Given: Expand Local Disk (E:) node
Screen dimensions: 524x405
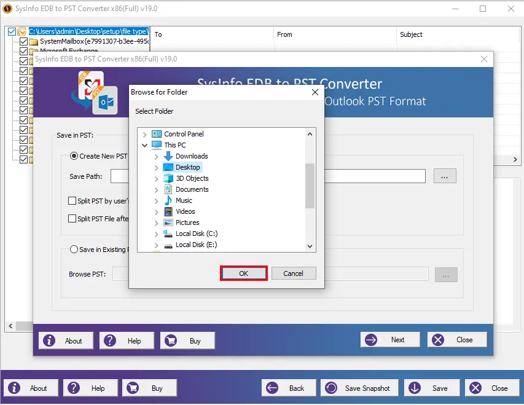Looking at the screenshot, I should [x=157, y=245].
